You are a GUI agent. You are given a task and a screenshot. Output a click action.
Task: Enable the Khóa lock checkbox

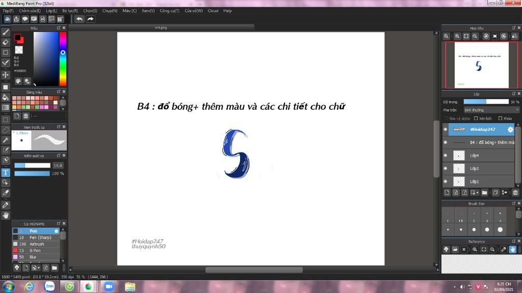[501, 118]
